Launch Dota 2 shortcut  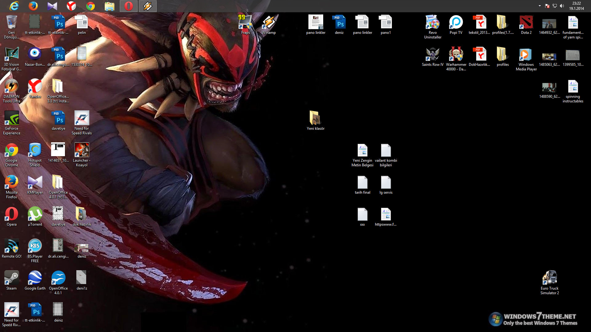click(526, 25)
